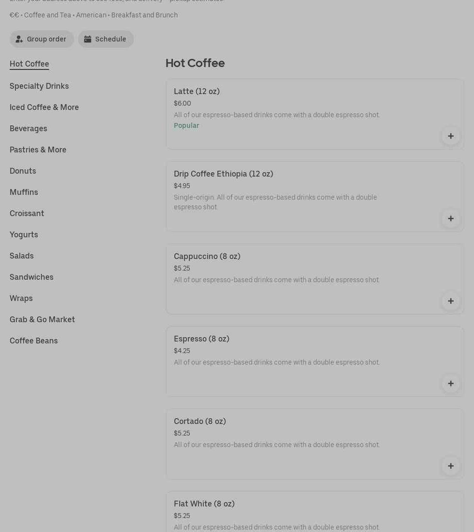Open the Schedule order button
The height and width of the screenshot is (532, 474).
(106, 39)
